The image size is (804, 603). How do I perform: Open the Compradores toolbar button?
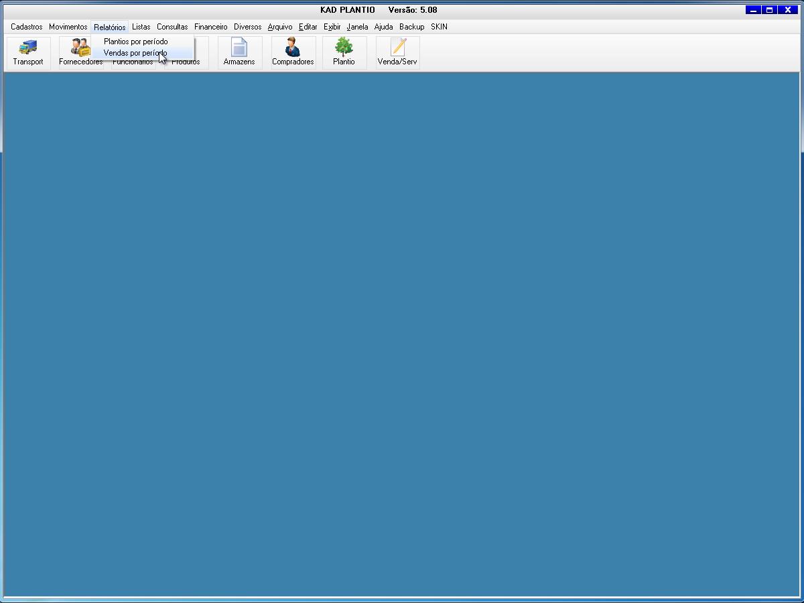pos(293,53)
